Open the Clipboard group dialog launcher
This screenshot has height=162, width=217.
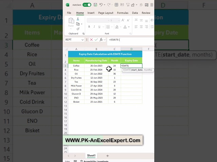tap(83, 34)
